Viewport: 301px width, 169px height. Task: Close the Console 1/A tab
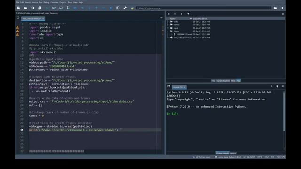(x=184, y=87)
